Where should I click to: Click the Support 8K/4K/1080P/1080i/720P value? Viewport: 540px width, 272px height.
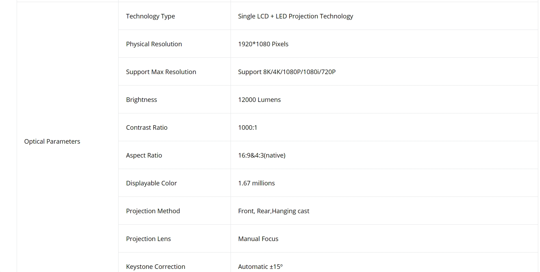(x=287, y=72)
